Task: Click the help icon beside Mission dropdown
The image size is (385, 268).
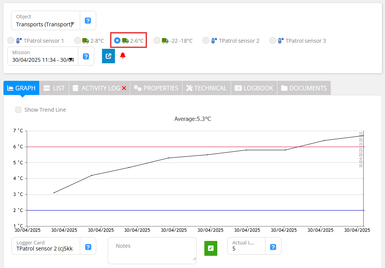Action: point(86,56)
